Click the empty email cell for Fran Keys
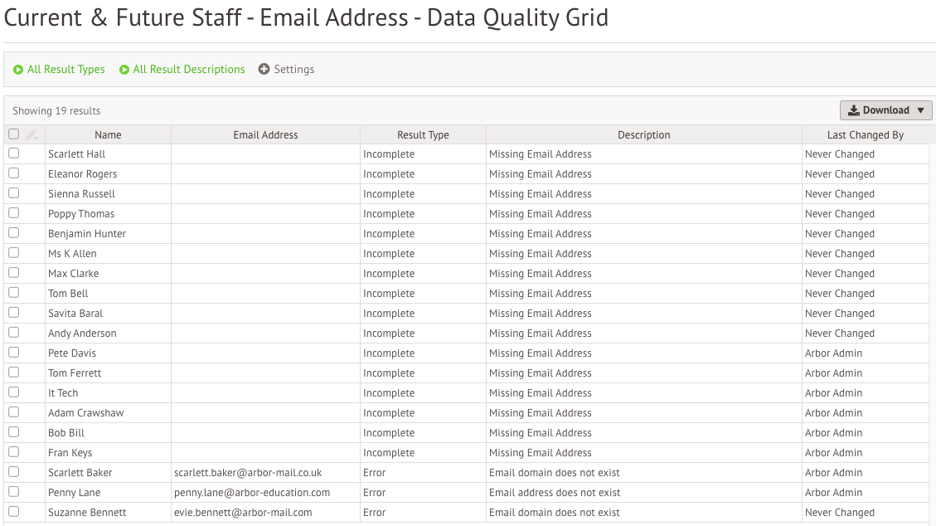 click(265, 452)
